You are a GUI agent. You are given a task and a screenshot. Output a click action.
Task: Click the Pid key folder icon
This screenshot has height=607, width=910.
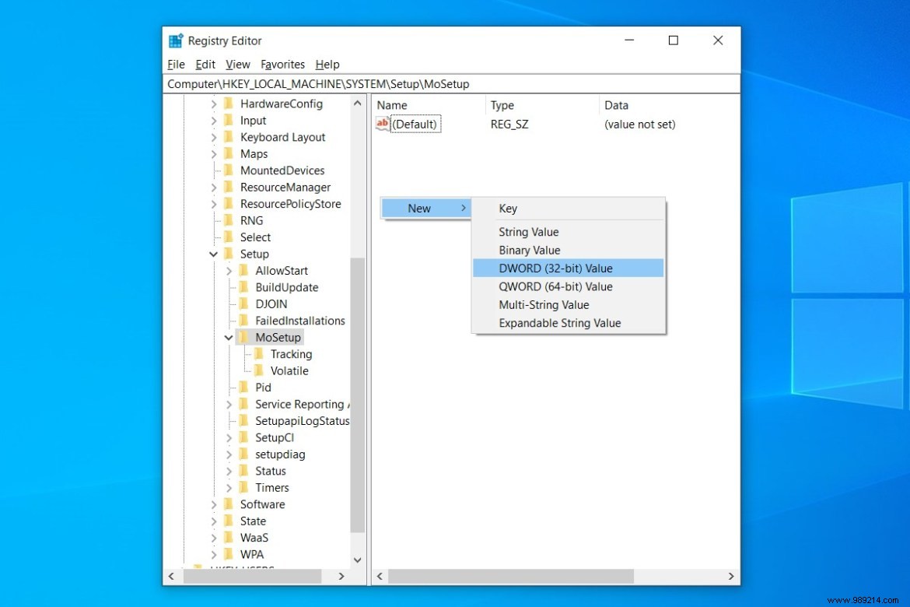[x=243, y=387]
